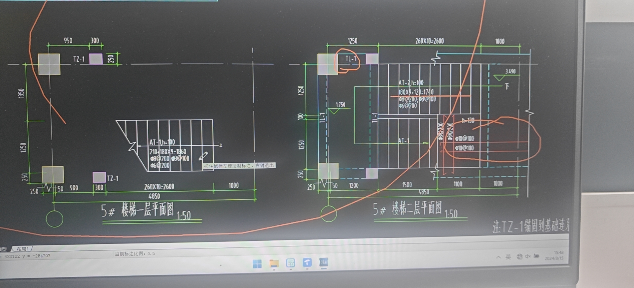Open the green document app on taskbar
This screenshot has width=634, height=288.
coord(291,263)
